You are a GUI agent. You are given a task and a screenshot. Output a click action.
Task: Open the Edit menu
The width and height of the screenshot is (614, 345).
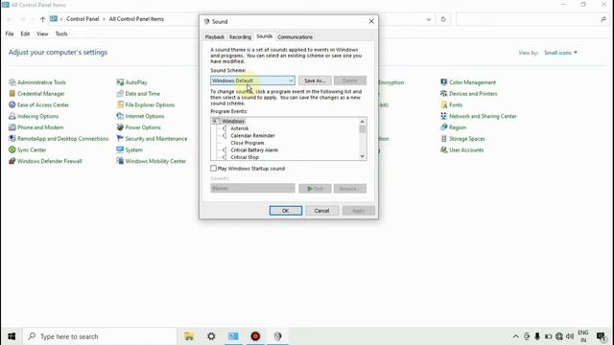click(25, 34)
